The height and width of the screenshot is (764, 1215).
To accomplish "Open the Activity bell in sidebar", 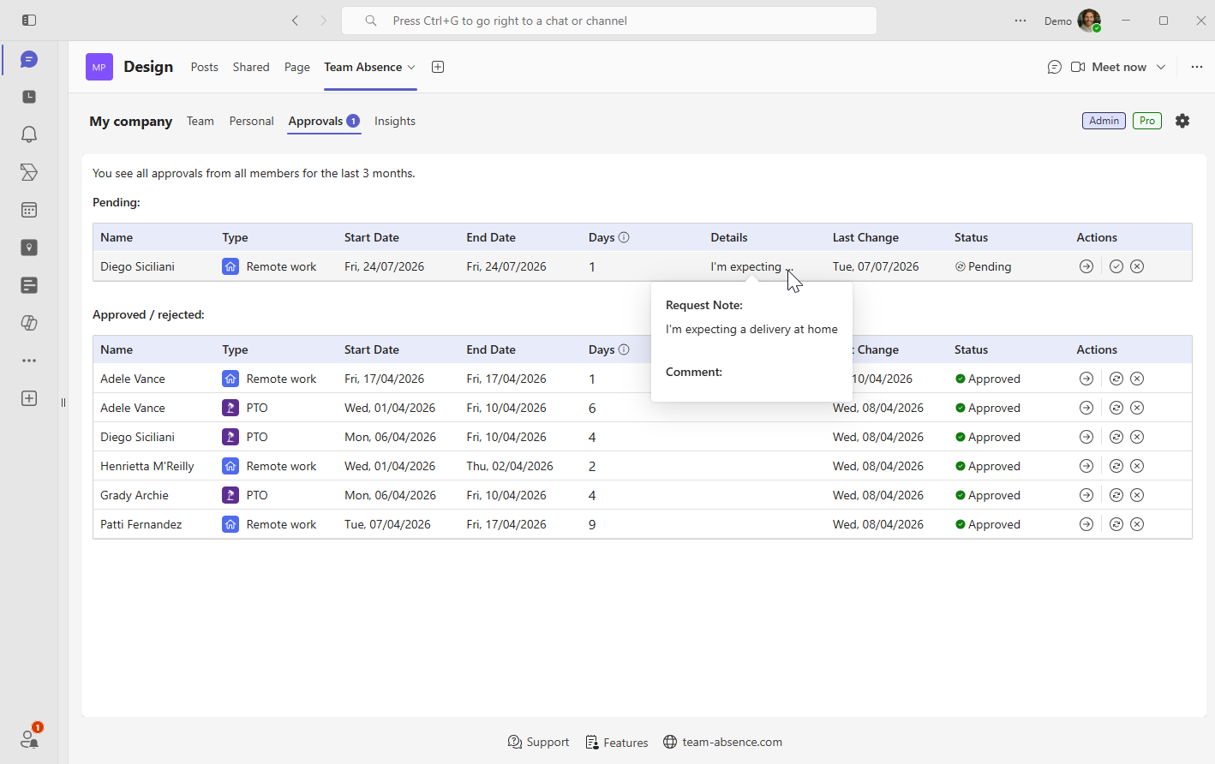I will 29,134.
